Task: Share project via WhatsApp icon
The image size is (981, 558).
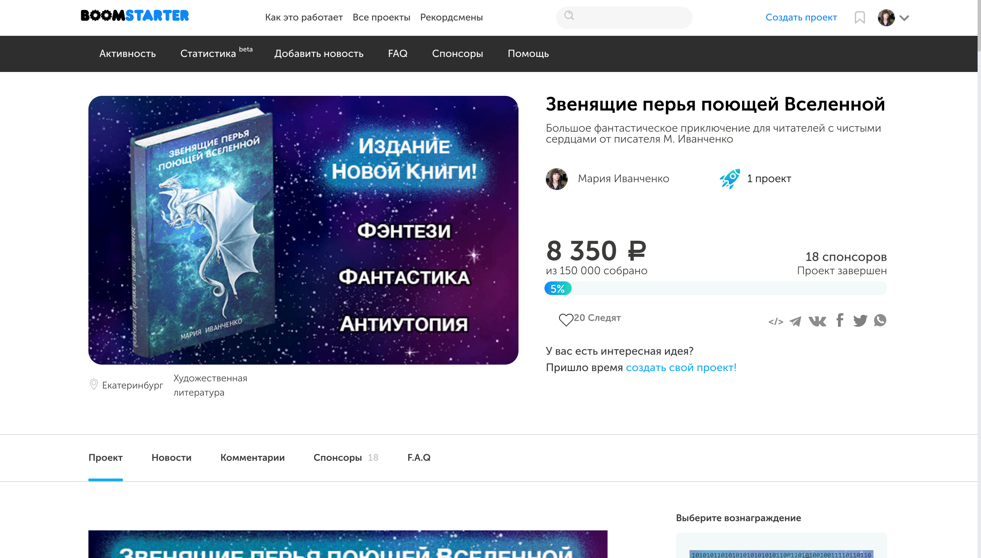Action: click(880, 320)
